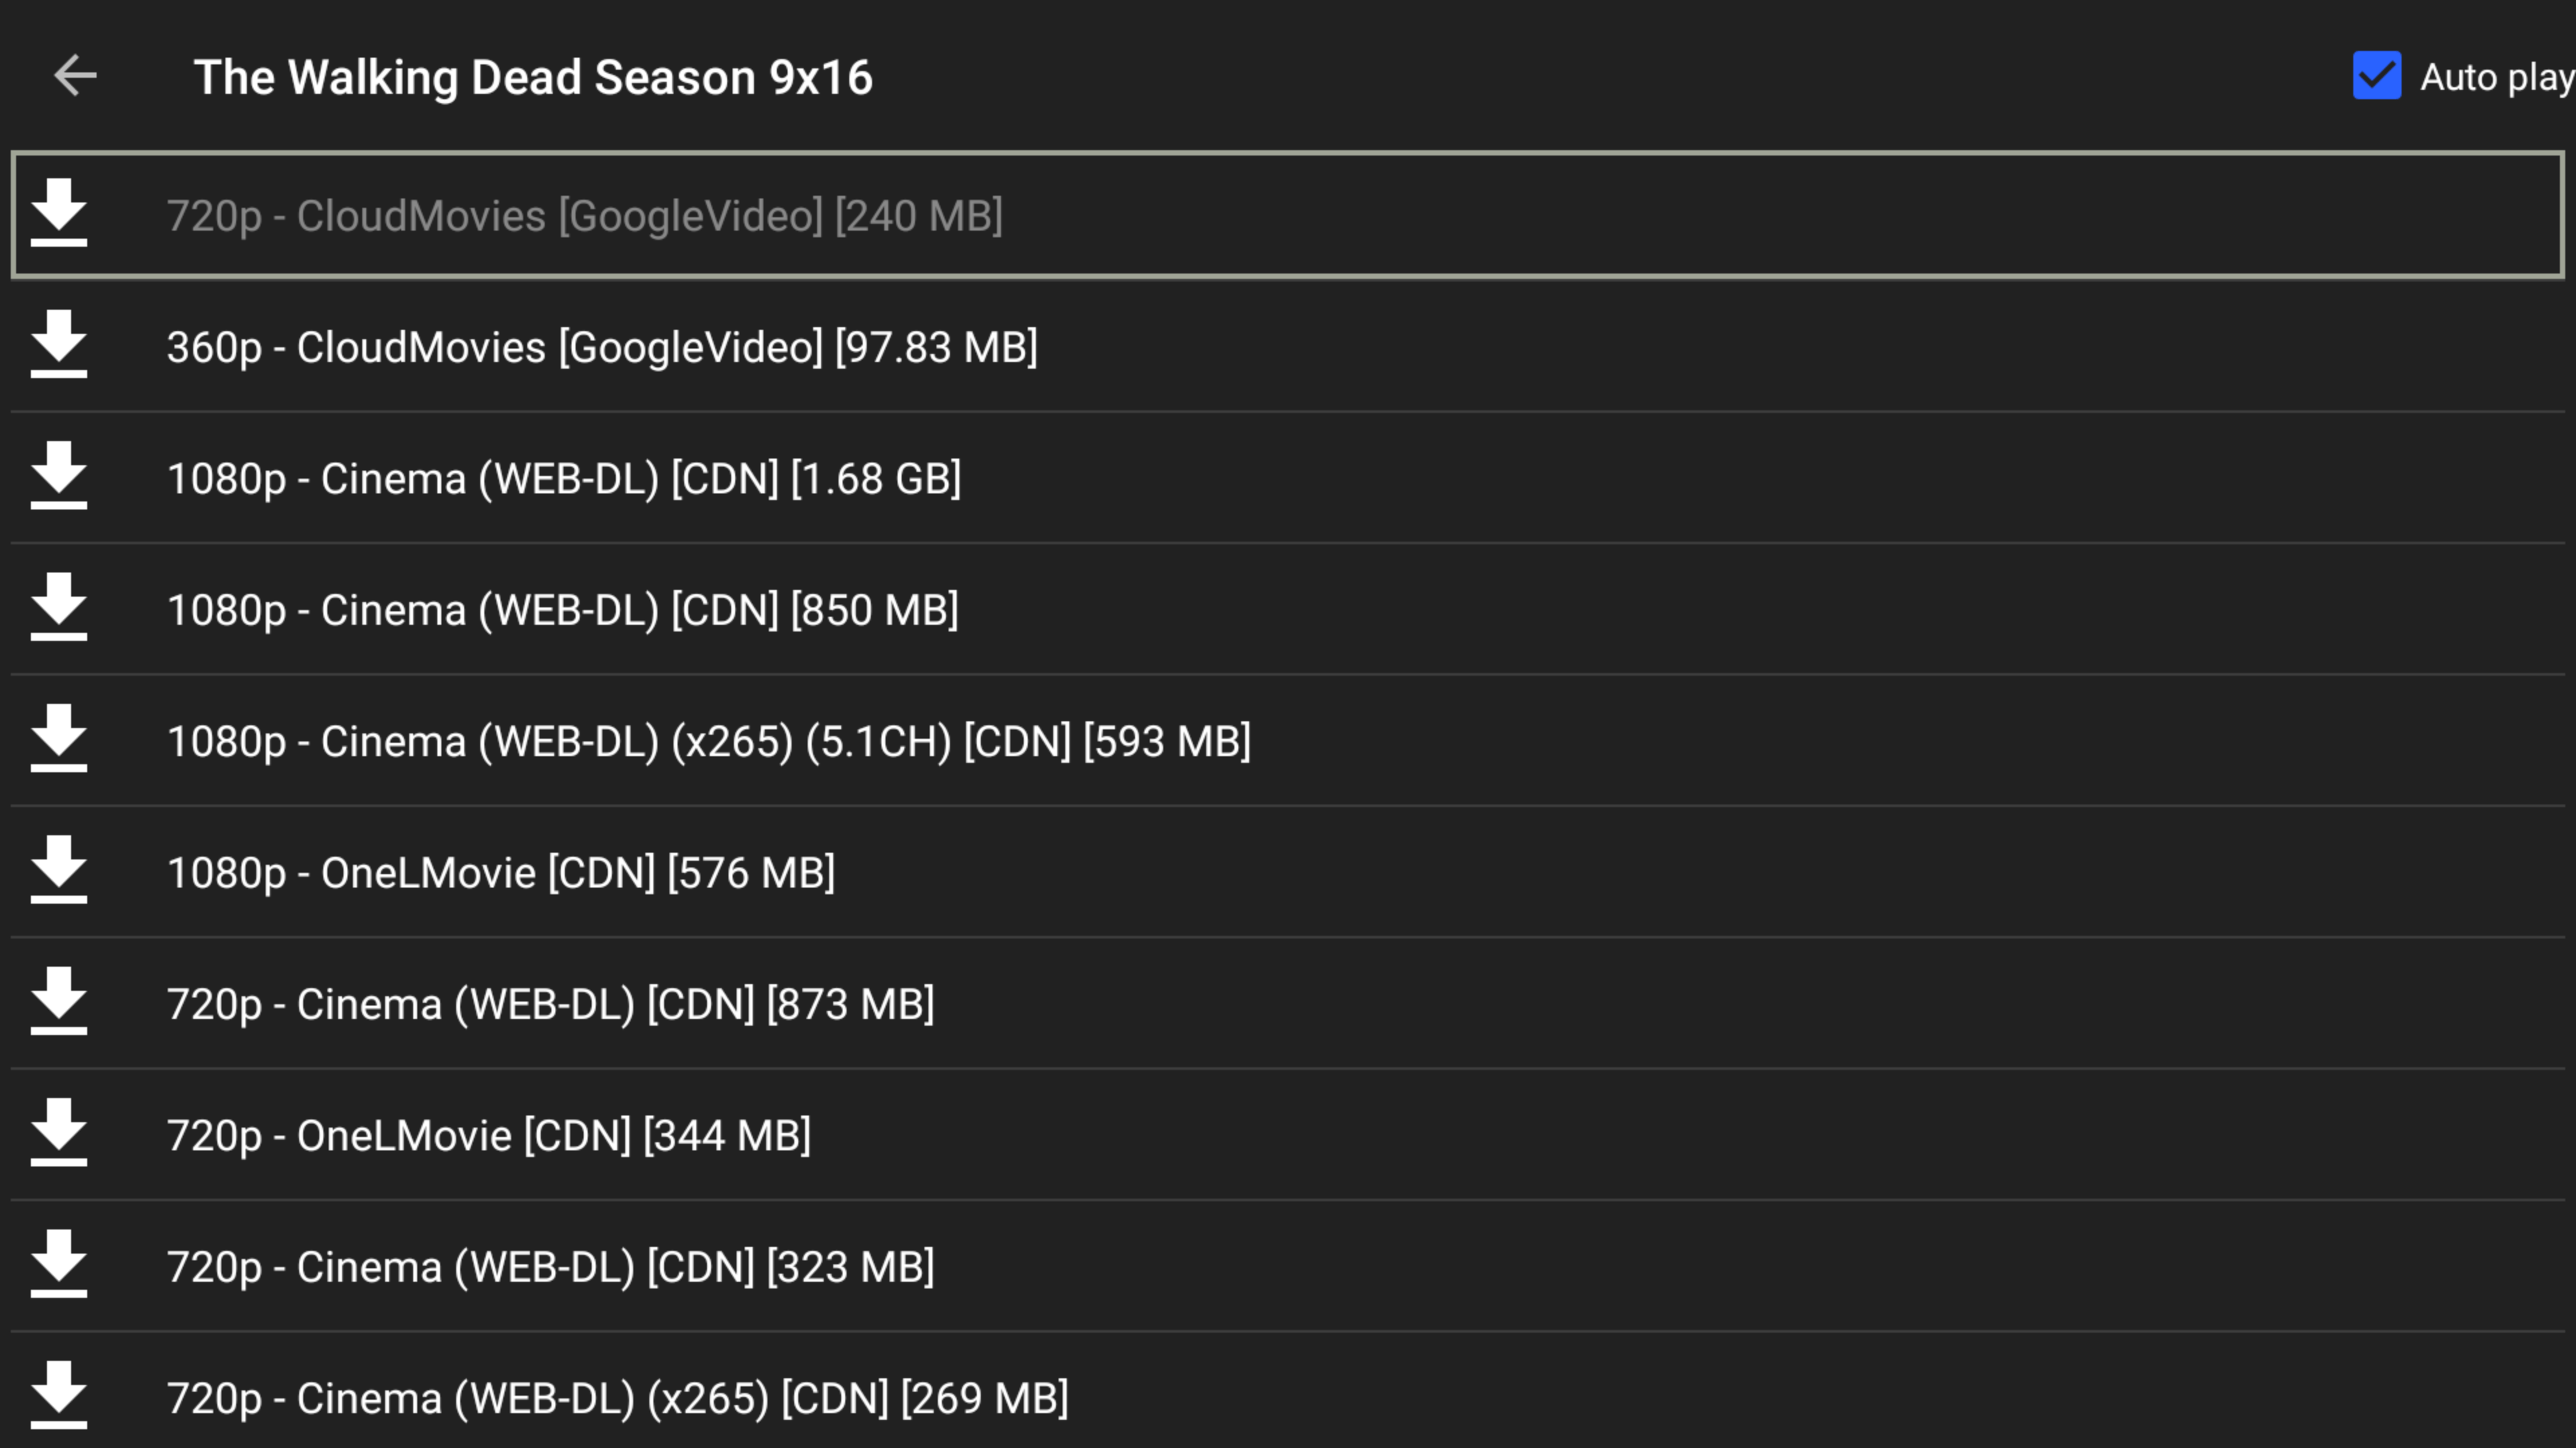Open 720p Cinema WEB-DL 873 MB stream

click(x=1287, y=1004)
